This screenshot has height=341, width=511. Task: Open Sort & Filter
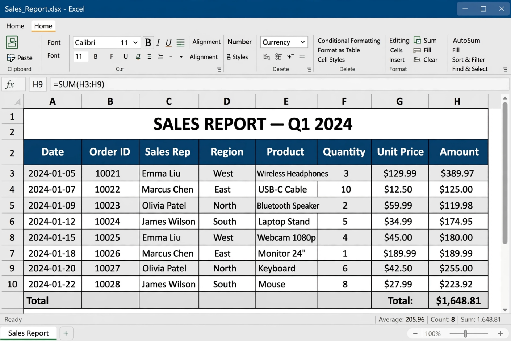pos(468,60)
